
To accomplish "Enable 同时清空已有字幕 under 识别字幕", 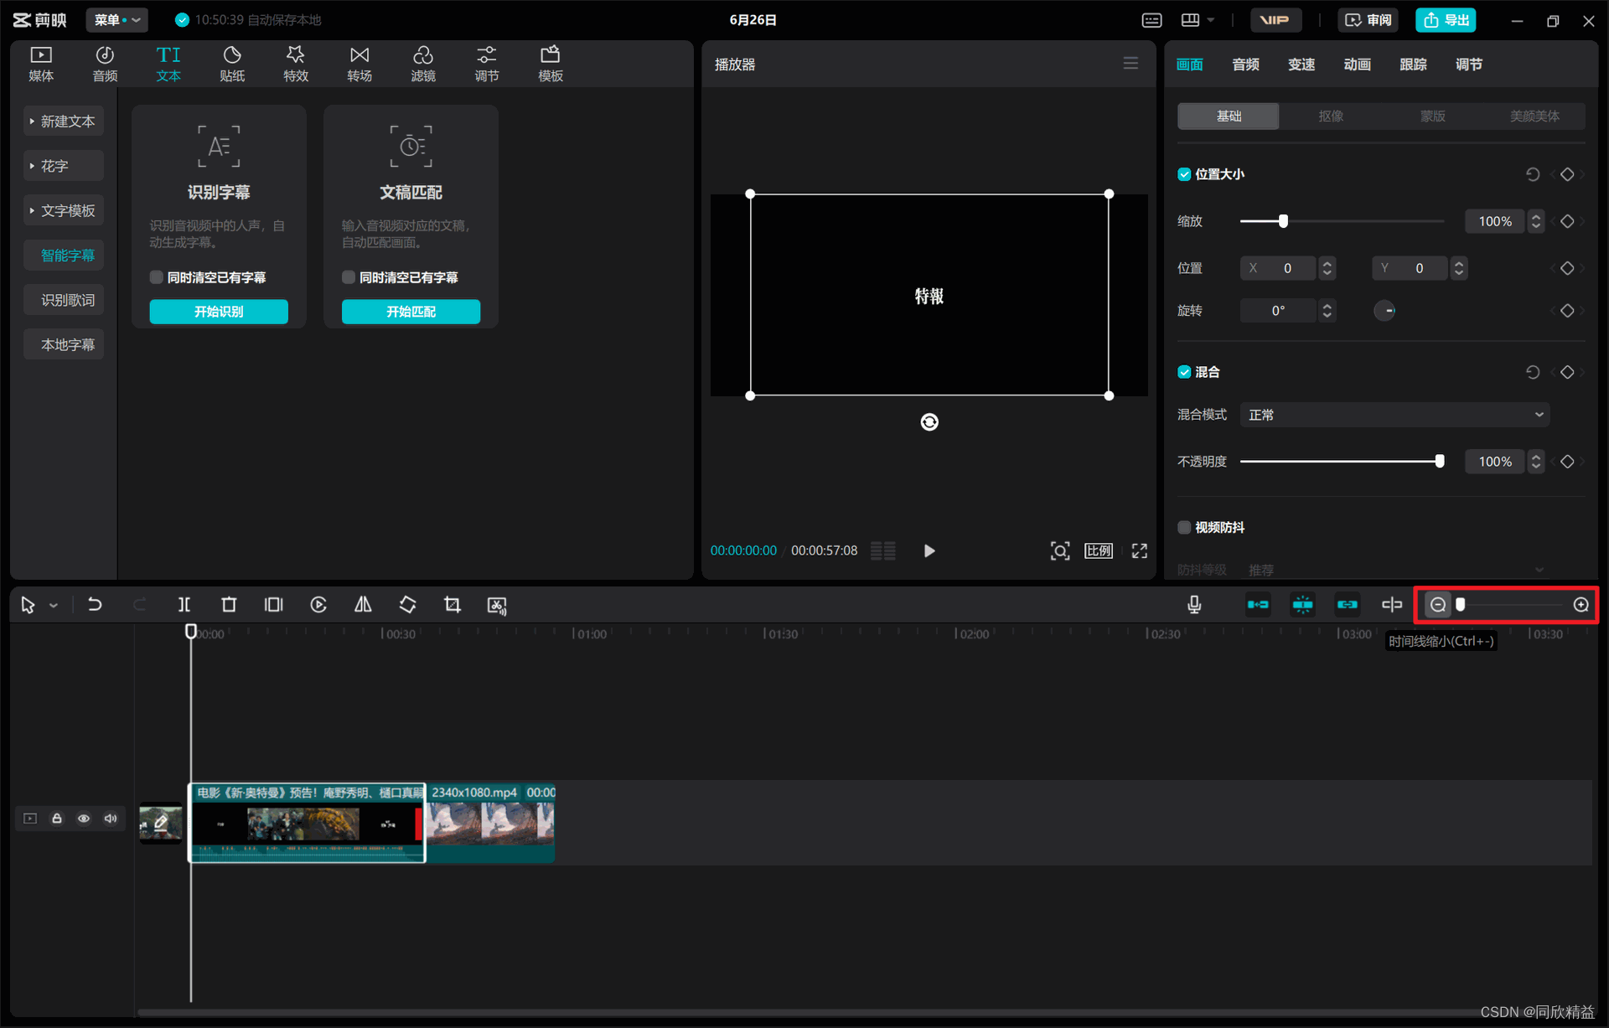I will point(157,277).
